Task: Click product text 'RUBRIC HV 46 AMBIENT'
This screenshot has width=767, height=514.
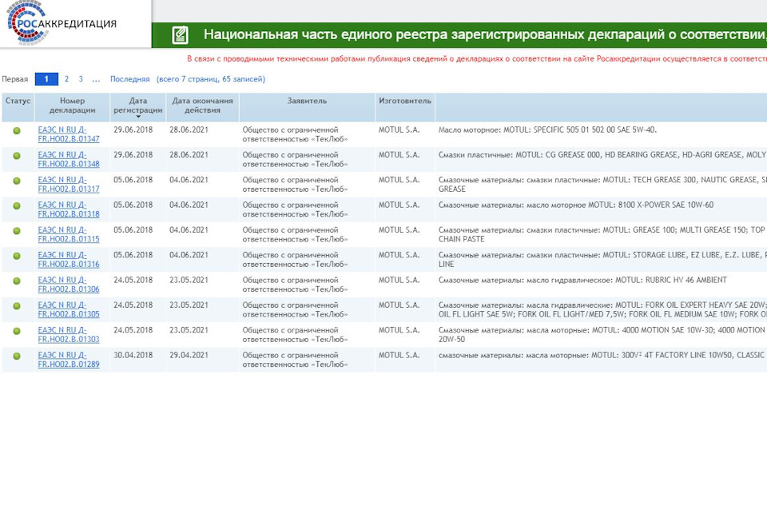Action: (x=686, y=280)
